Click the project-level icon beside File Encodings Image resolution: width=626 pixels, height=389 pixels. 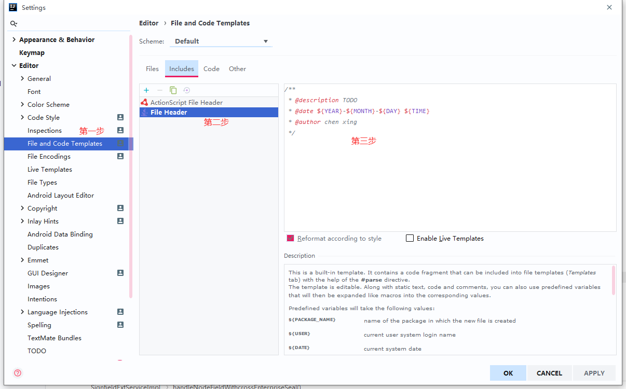[x=120, y=156]
